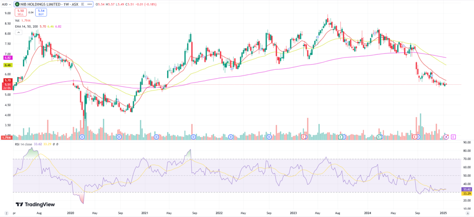The image size is (474, 217).
Task: Click the purple 33.62 RSI axis label
Action: (x=466, y=189)
